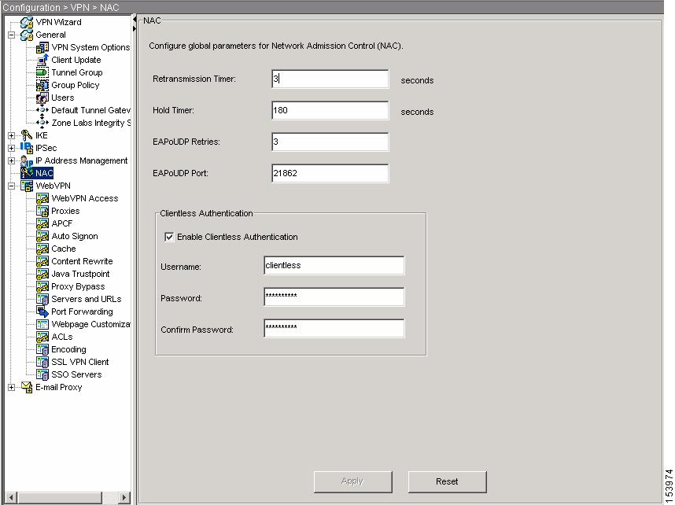675x505 pixels.
Task: Expand the IKE tree node
Action: (x=12, y=135)
